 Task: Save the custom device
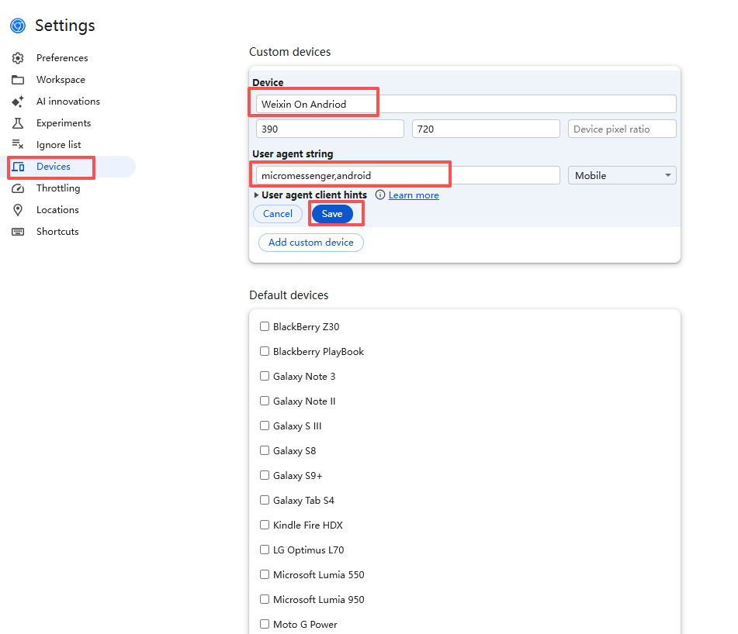[332, 214]
